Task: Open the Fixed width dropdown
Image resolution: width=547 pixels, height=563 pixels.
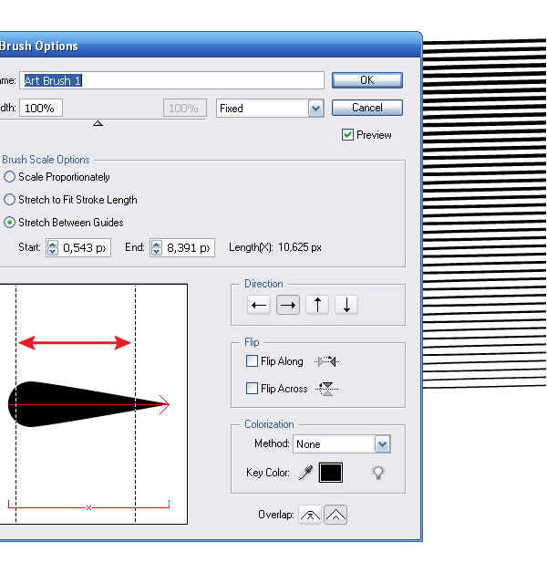Action: [x=315, y=109]
